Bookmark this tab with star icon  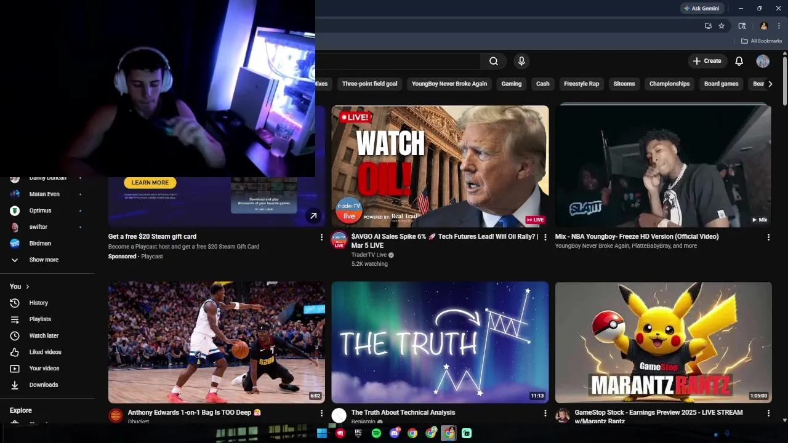[722, 26]
